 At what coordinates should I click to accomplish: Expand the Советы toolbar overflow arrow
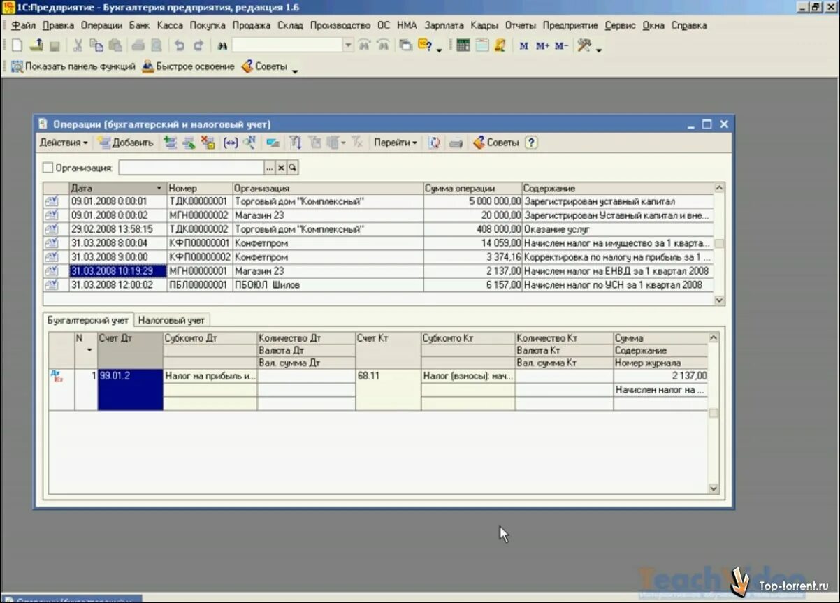294,71
